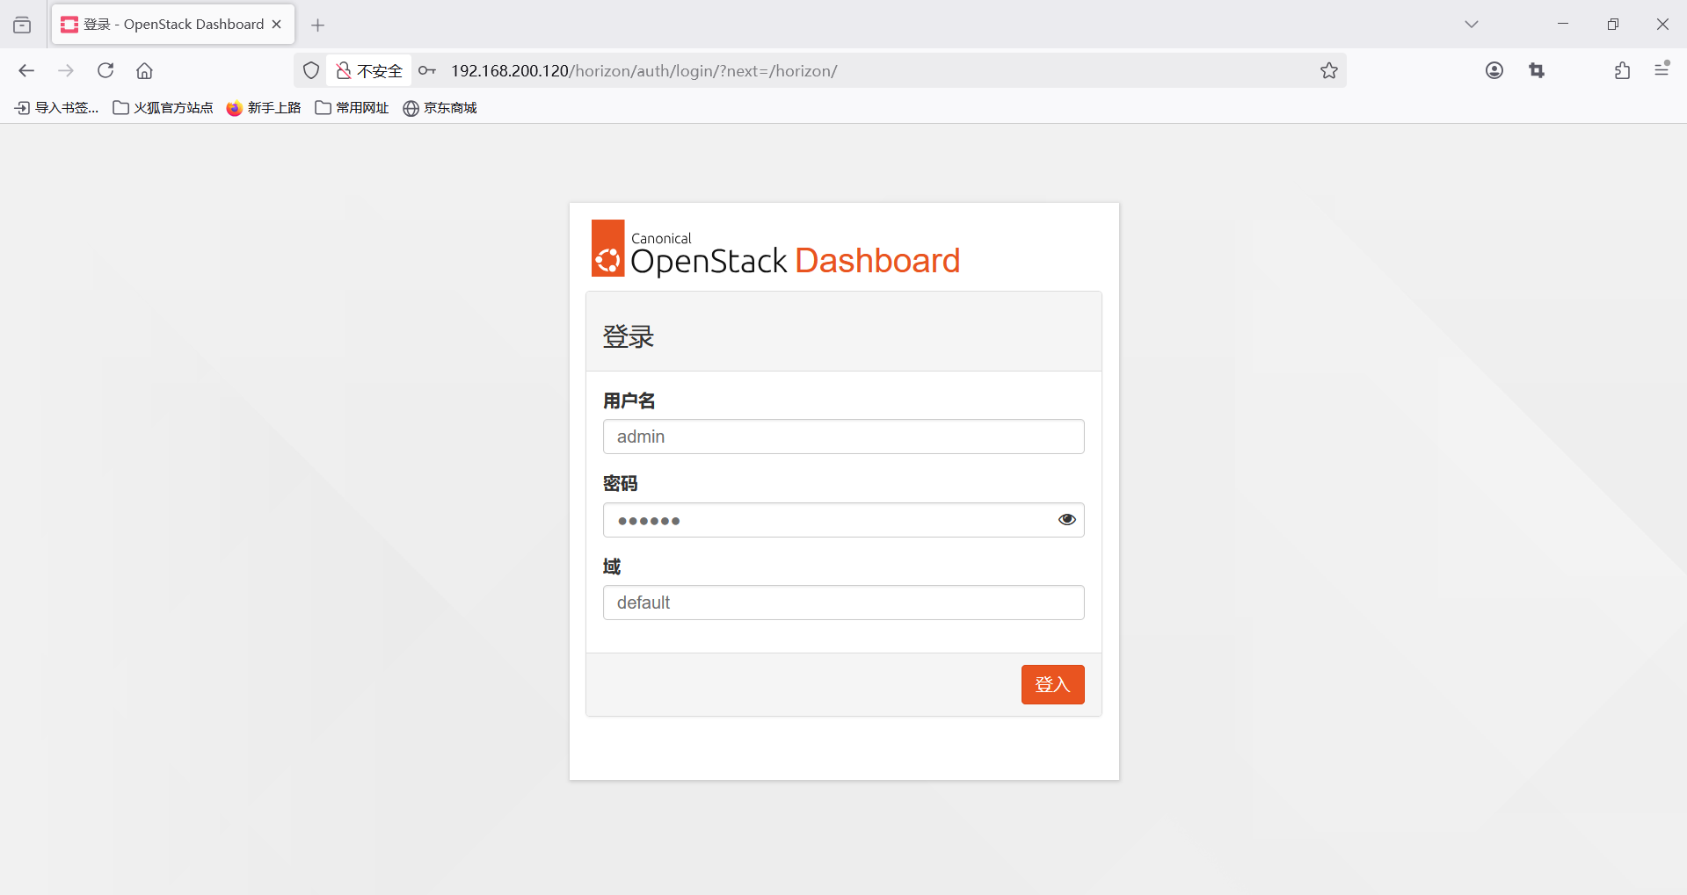Open the browser home page
The width and height of the screenshot is (1687, 895).
(145, 70)
